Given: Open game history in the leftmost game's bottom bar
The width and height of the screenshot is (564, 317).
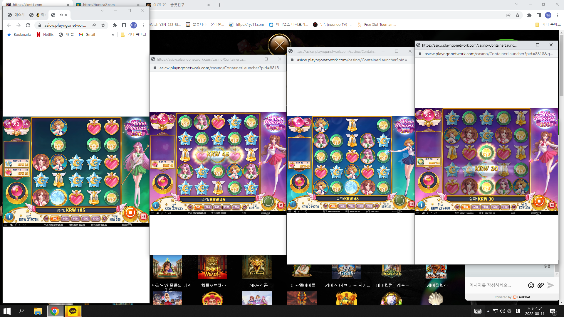Looking at the screenshot, I should pos(24,225).
